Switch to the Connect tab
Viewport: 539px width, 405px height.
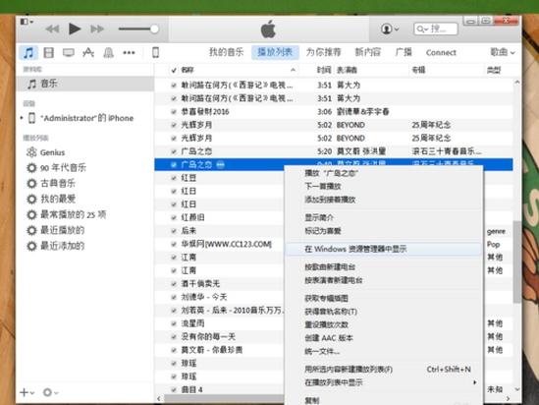(441, 53)
